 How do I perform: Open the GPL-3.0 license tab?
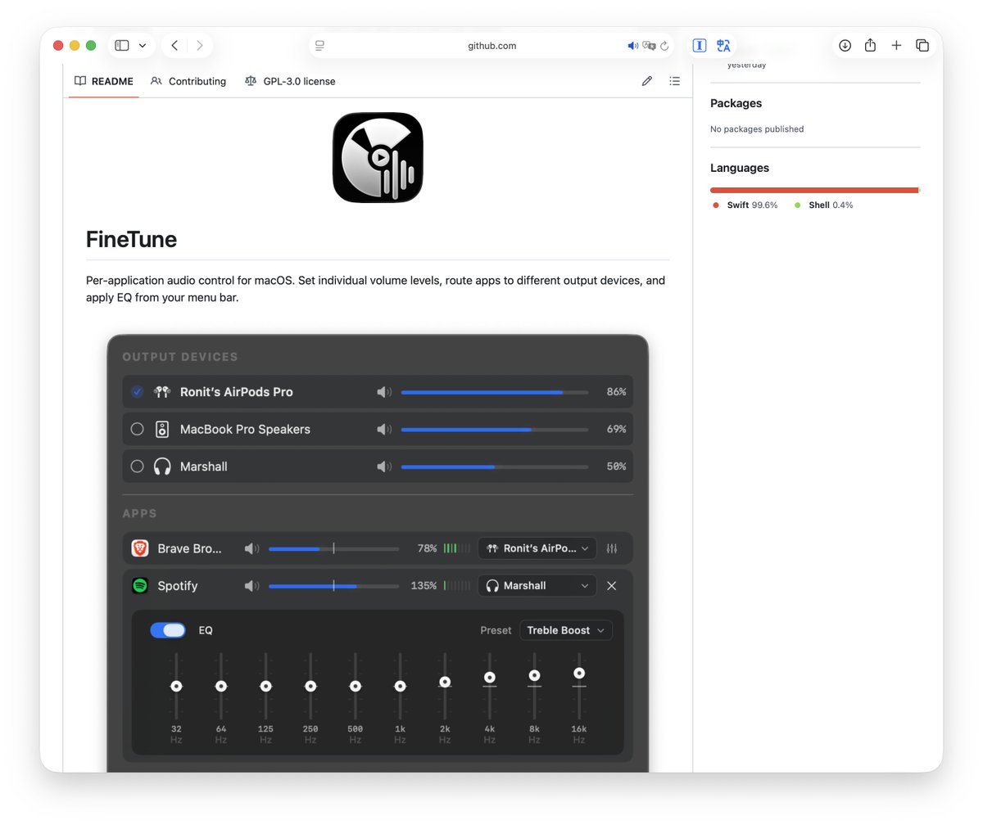point(290,81)
